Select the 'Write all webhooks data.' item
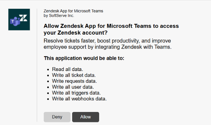Image resolution: width=211 pixels, height=125 pixels. coord(79,99)
